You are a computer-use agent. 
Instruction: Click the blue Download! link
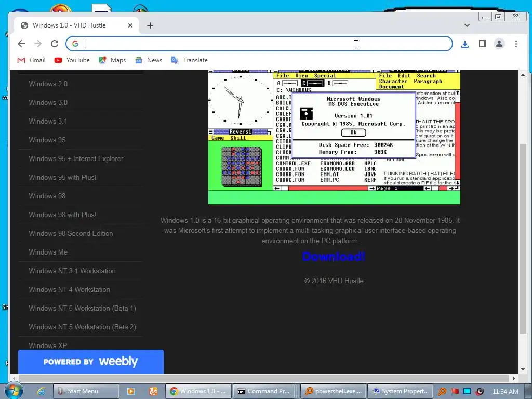coord(334,256)
